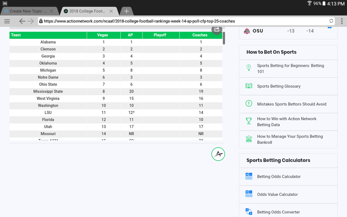Open the Betting Odds Converter link

click(x=278, y=212)
